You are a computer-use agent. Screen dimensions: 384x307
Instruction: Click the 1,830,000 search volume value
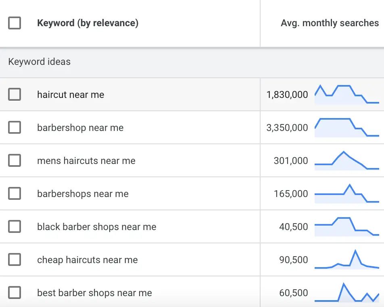287,95
